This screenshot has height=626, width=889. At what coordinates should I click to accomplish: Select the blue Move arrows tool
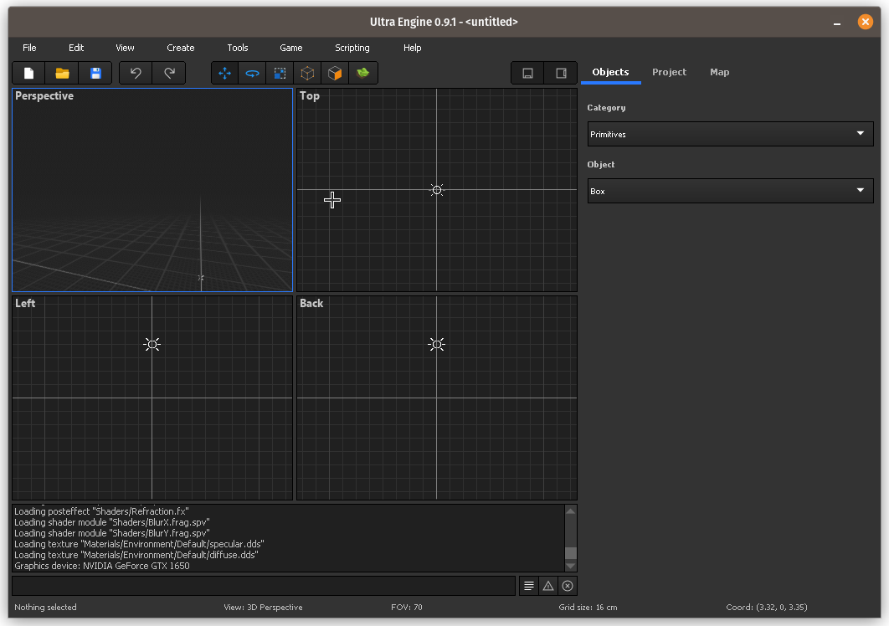(x=224, y=74)
